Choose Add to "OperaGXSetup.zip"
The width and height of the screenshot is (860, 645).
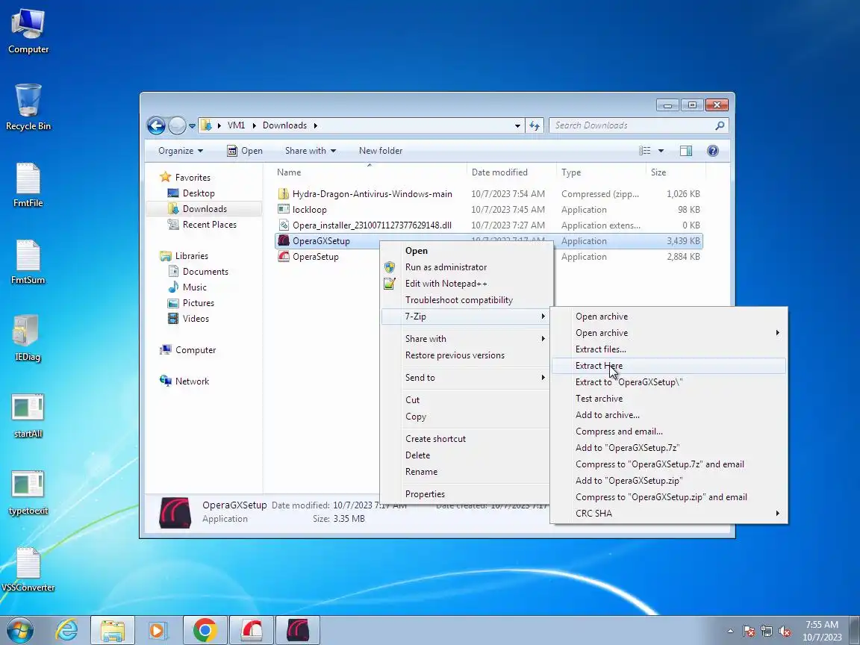669,481
